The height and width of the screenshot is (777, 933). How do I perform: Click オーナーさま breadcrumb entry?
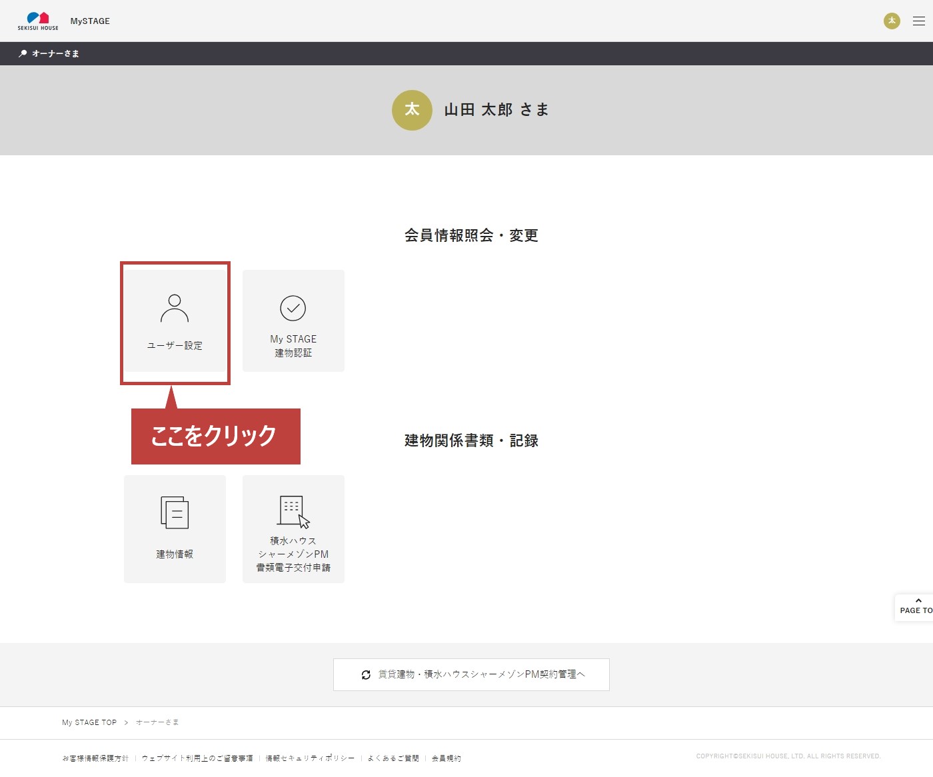coord(157,722)
